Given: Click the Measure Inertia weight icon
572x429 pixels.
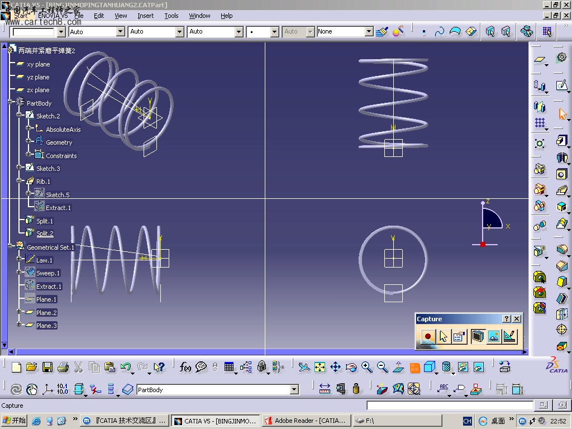Looking at the screenshot, I should tap(356, 389).
